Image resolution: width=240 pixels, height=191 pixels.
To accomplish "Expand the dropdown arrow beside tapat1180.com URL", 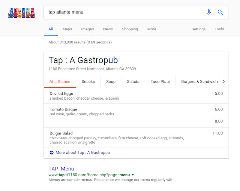I will tap(133, 175).
